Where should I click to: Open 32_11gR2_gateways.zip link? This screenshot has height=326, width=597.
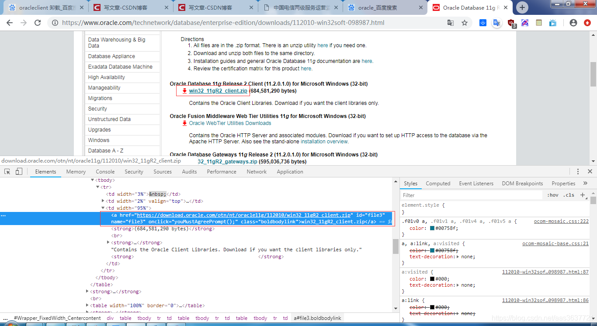[227, 162]
